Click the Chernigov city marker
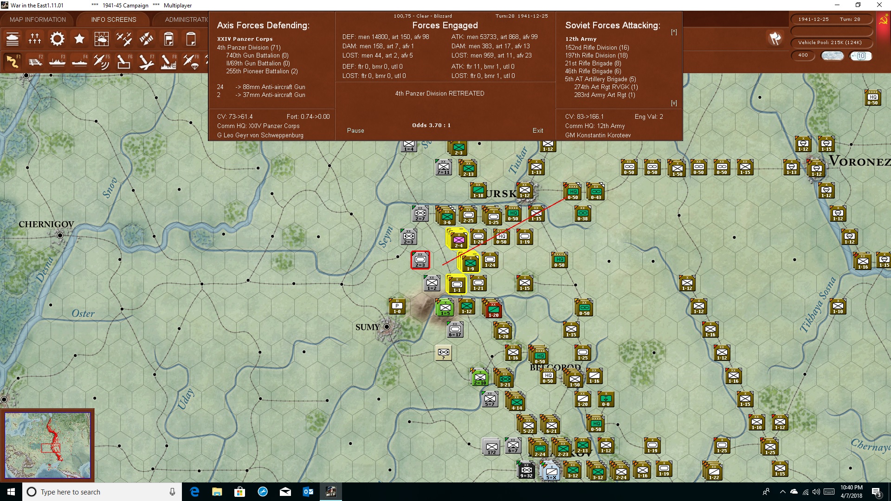891x501 pixels. (60, 236)
